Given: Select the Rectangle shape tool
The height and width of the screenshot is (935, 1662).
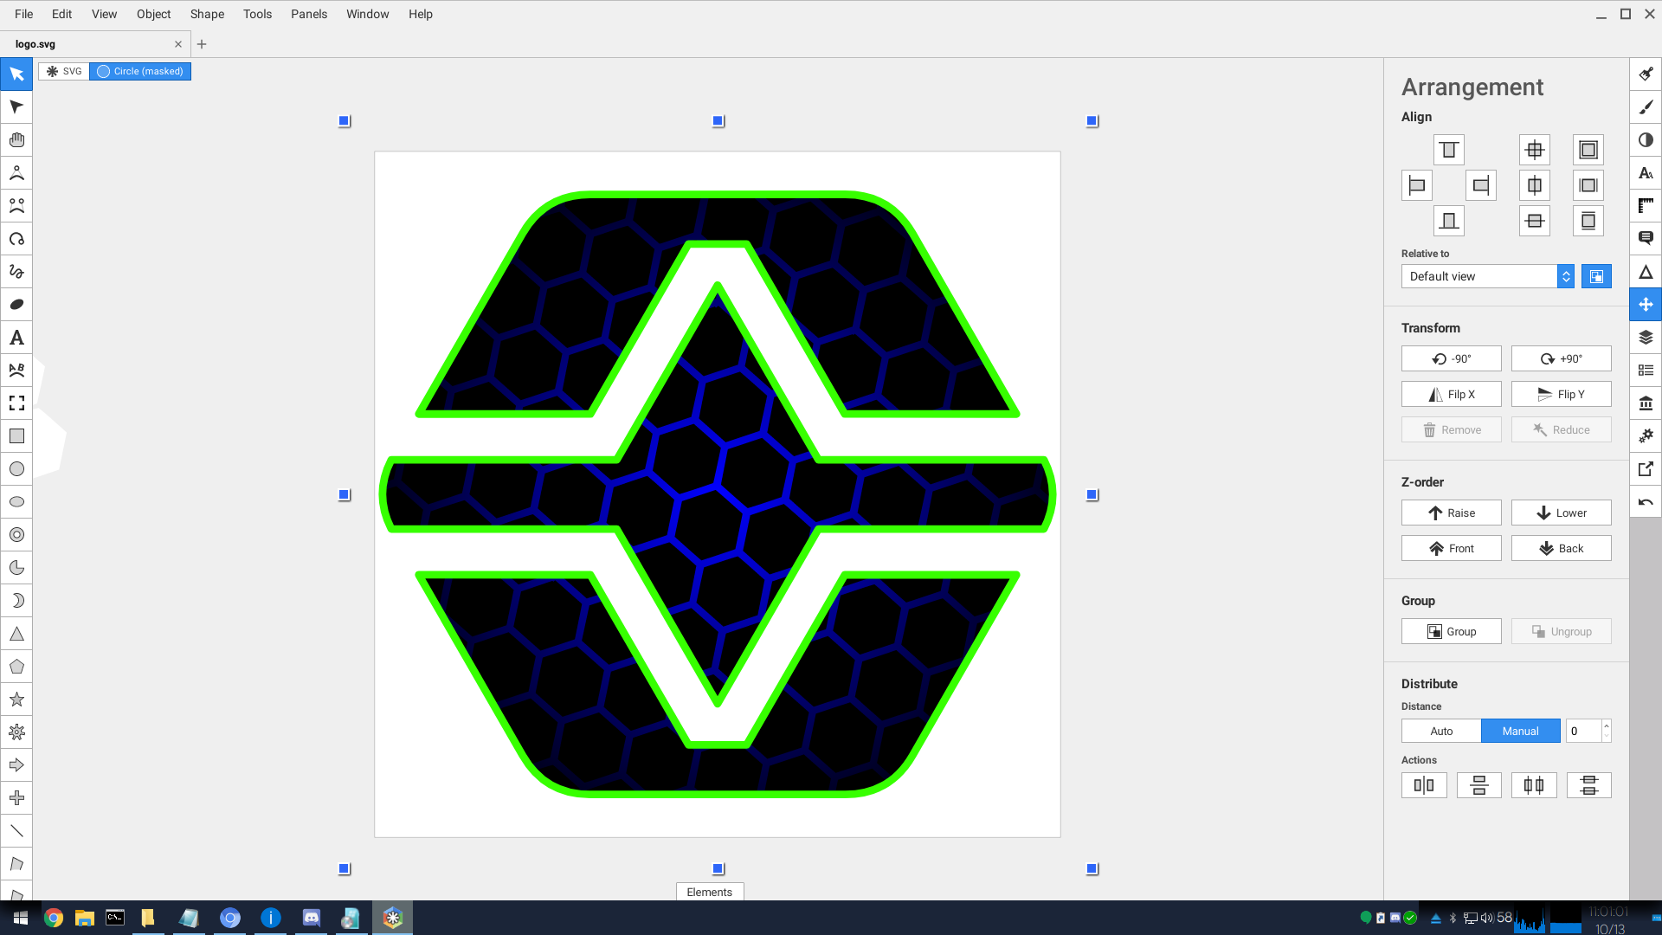Looking at the screenshot, I should tap(16, 436).
